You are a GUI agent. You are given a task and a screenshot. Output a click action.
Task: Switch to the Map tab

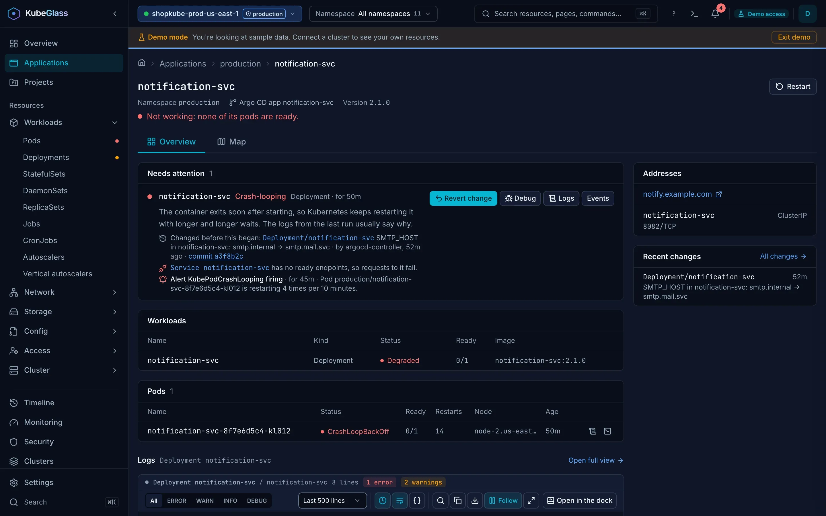coord(232,142)
